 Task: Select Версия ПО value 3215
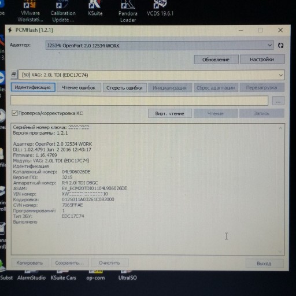[67, 177]
